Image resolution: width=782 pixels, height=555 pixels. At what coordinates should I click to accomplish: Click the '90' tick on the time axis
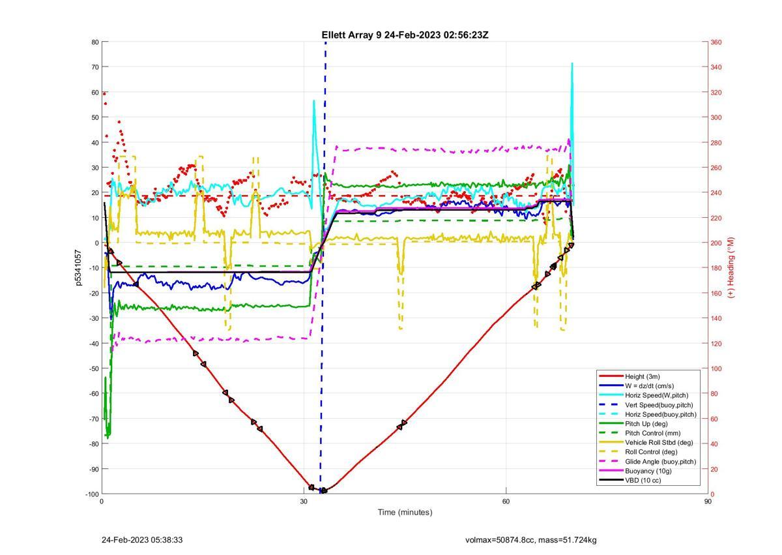[x=708, y=502]
